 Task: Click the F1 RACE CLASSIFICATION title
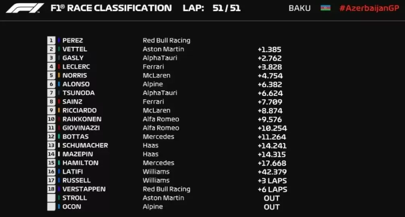click(111, 8)
